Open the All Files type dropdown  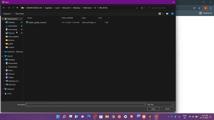tap(160, 105)
